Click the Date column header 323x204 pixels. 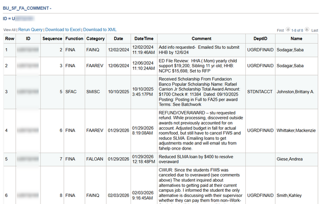point(118,39)
